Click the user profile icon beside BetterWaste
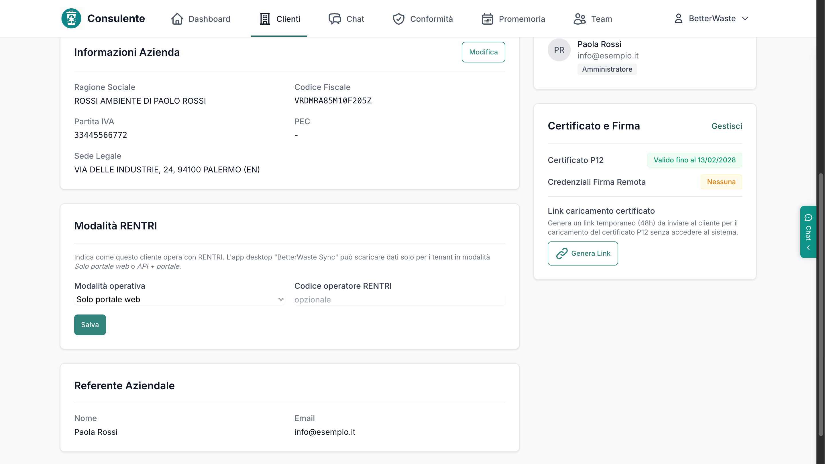 click(678, 19)
